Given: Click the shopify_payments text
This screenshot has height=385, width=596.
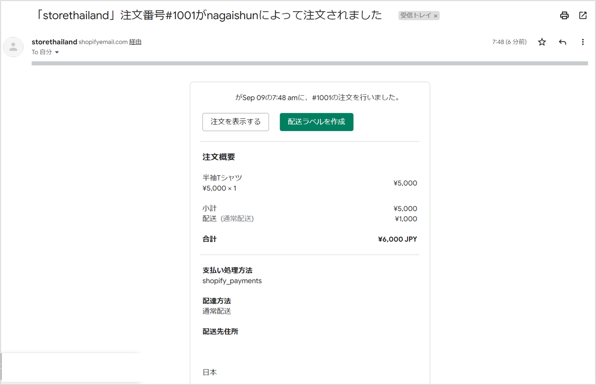Looking at the screenshot, I should 232,281.
